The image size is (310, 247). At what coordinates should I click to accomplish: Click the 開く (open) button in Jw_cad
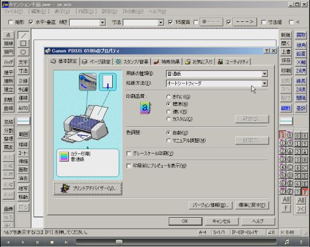[286, 44]
